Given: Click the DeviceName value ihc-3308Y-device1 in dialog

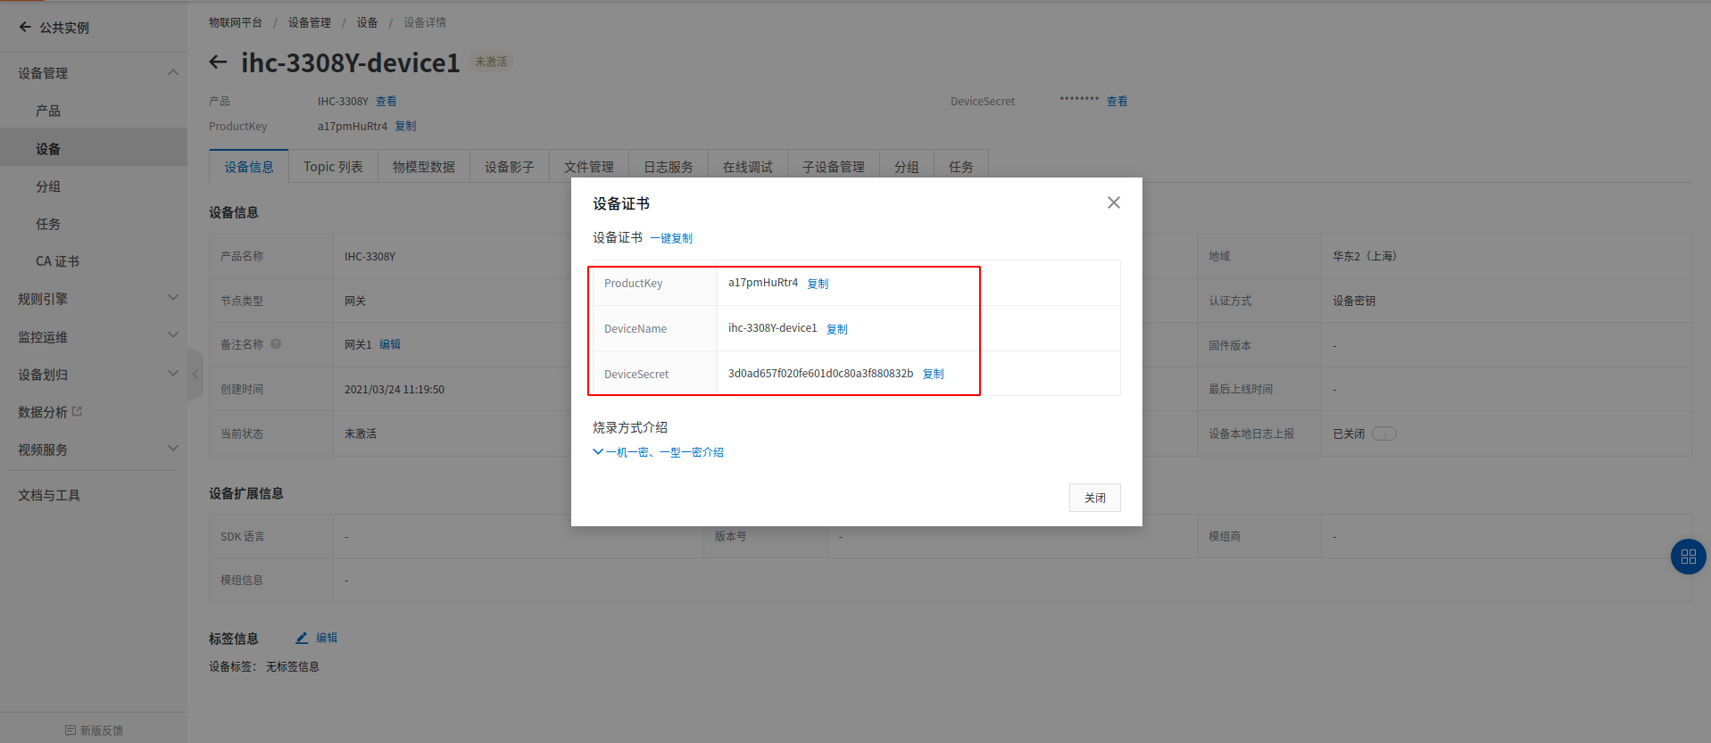Looking at the screenshot, I should pyautogui.click(x=773, y=328).
